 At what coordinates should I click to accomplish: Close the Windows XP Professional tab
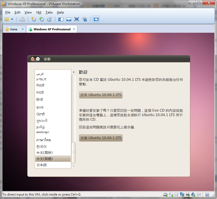tap(74, 29)
